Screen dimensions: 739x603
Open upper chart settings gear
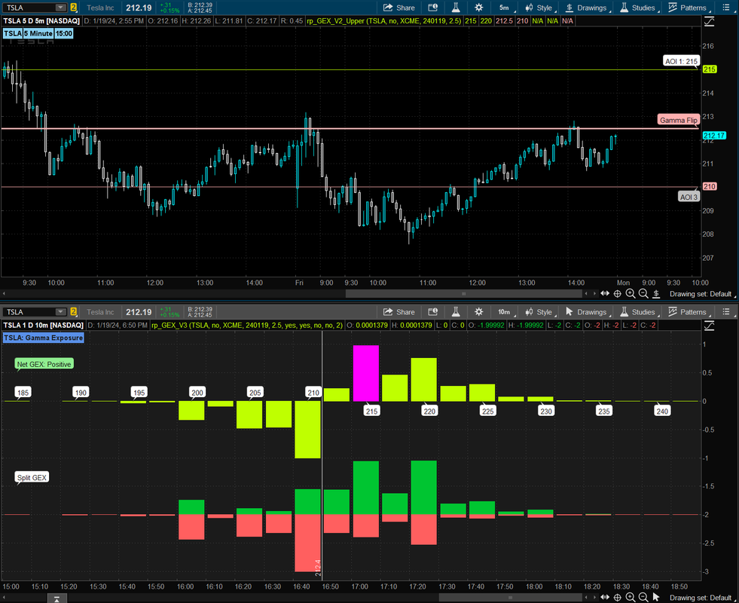tap(478, 8)
